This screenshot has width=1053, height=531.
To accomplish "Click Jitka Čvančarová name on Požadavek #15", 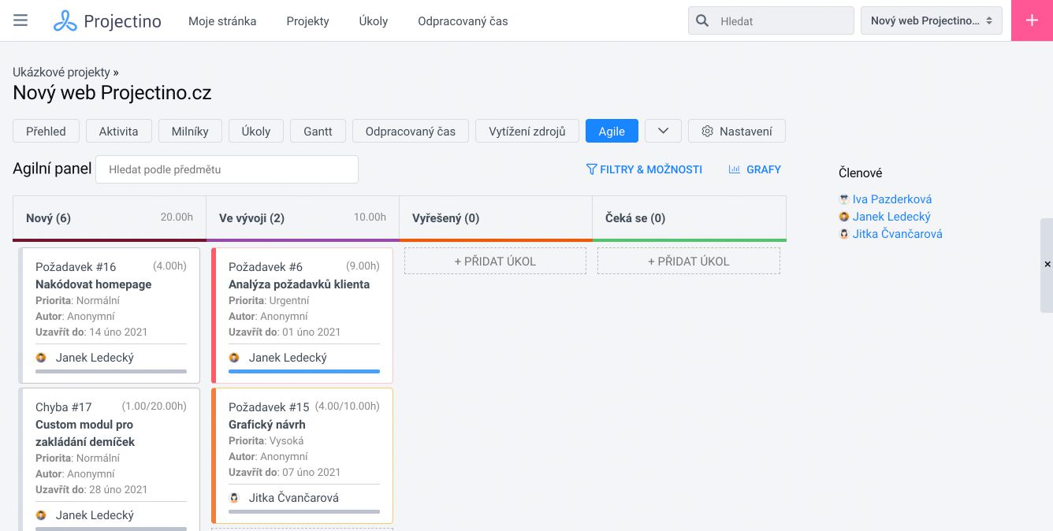I will (294, 498).
